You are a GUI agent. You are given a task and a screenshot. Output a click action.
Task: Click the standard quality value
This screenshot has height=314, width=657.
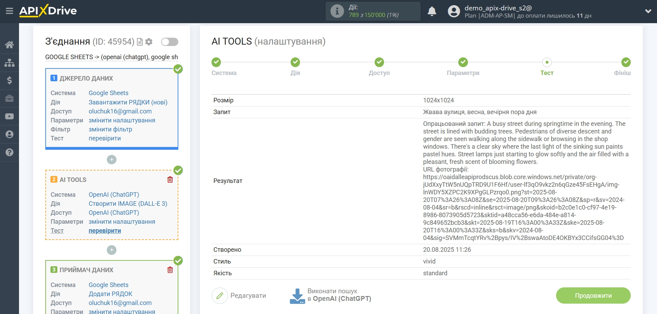[x=435, y=273]
